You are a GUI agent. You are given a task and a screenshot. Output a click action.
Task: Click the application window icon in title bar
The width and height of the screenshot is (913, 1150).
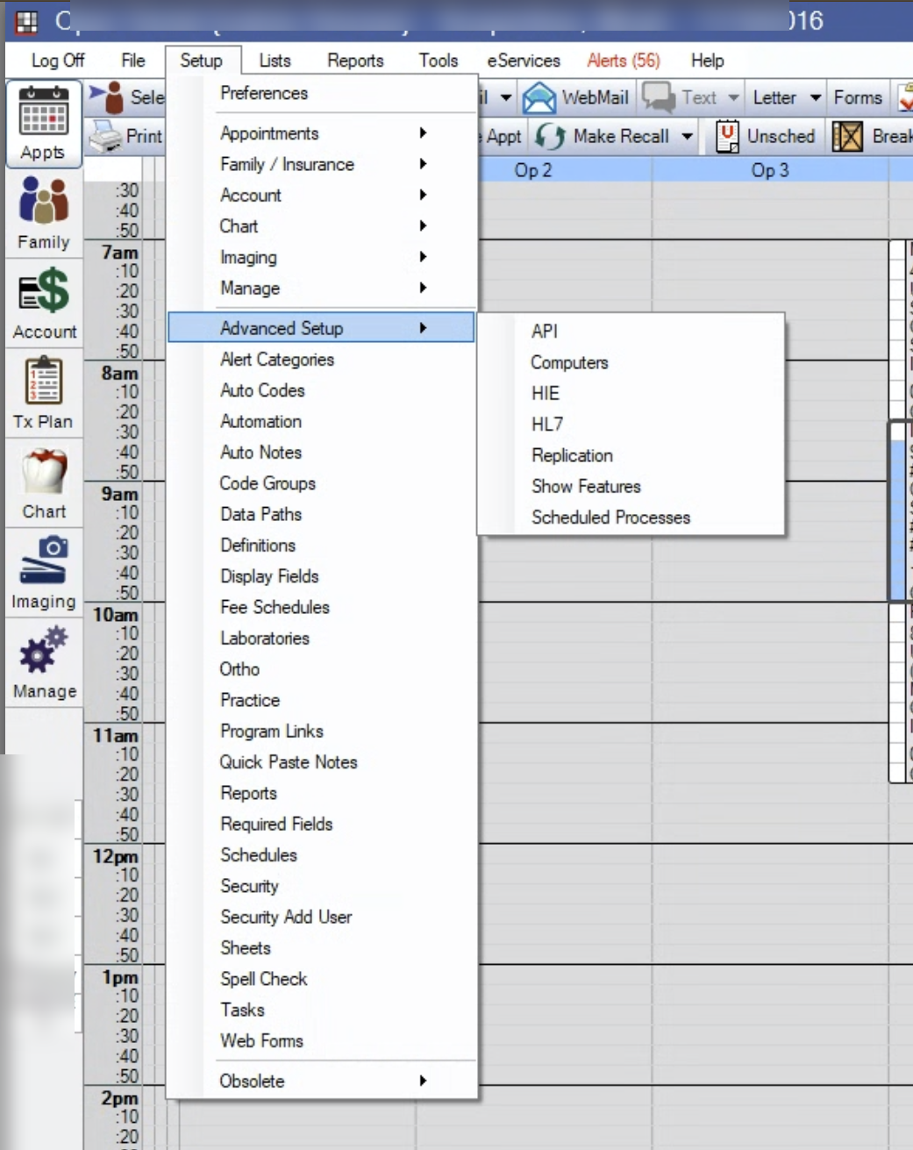tap(27, 21)
